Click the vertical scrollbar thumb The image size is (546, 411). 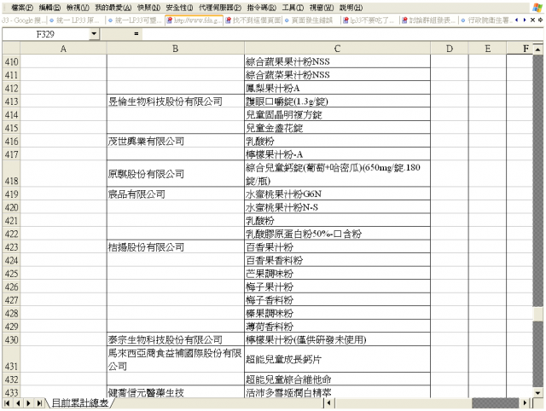538,313
